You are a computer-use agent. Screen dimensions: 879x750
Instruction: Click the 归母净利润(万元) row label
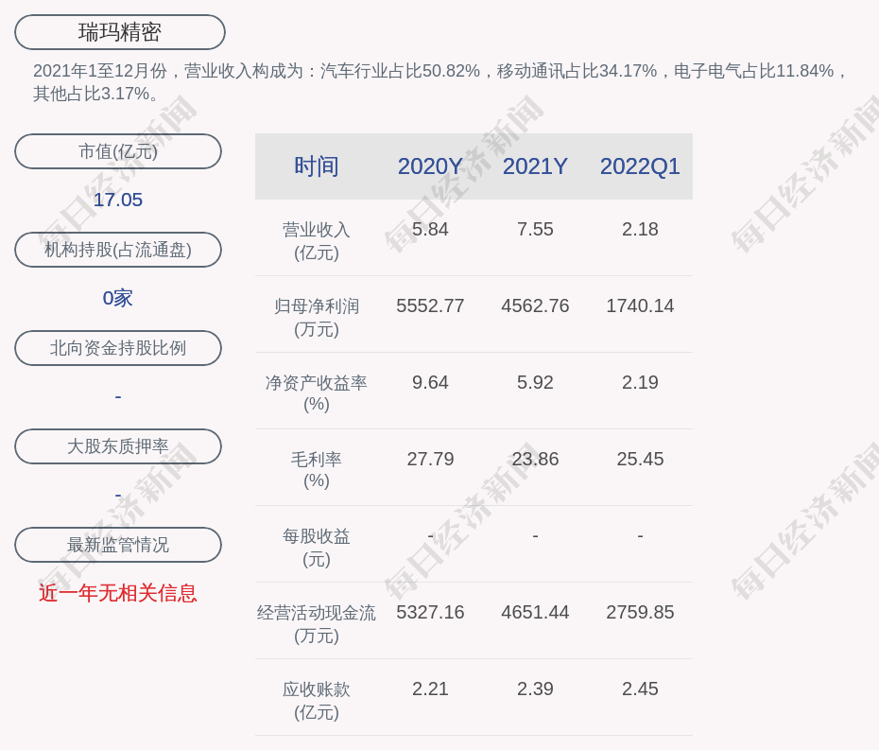tap(317, 318)
